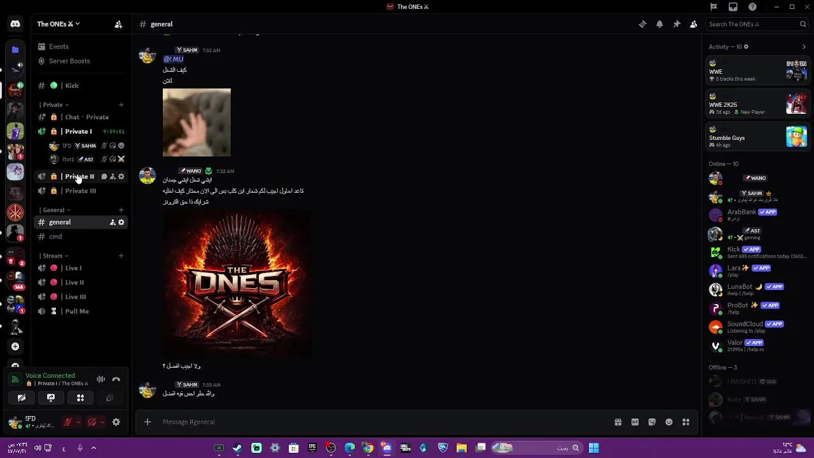Edit general channel via gear icon

coord(121,222)
